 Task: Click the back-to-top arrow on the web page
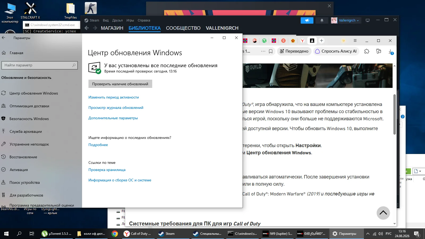tap(383, 213)
